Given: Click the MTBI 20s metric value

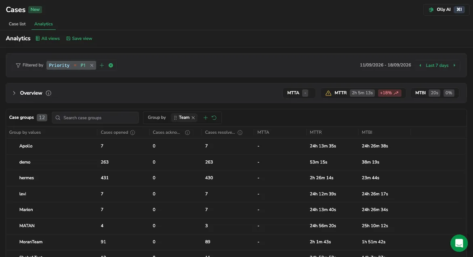Looking at the screenshot, I should point(434,93).
